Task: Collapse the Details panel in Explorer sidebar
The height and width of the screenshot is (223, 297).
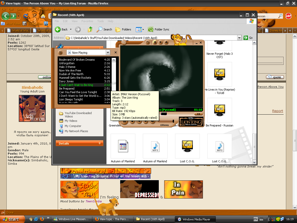Action: point(100,144)
